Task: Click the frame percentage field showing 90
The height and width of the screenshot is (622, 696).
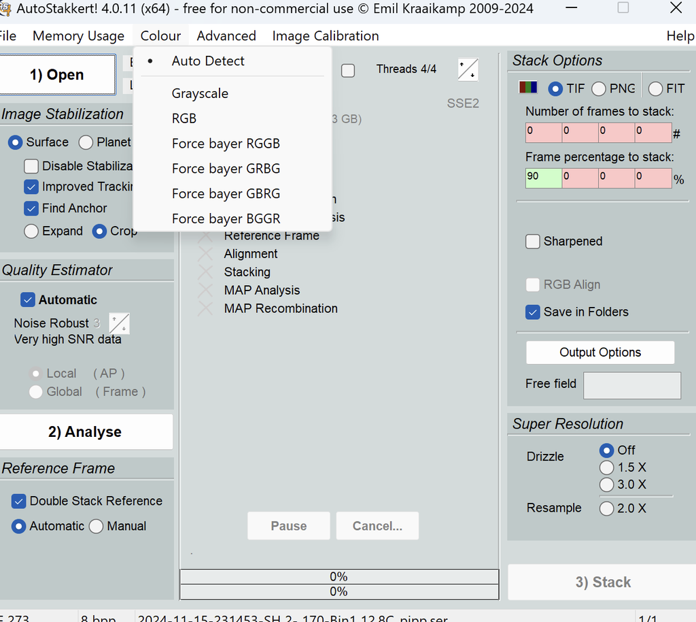Action: (544, 178)
